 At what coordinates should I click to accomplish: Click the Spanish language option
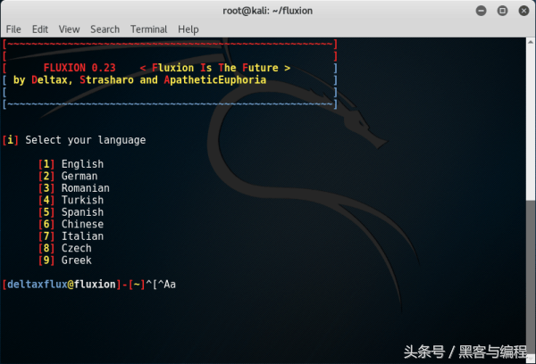coord(71,212)
